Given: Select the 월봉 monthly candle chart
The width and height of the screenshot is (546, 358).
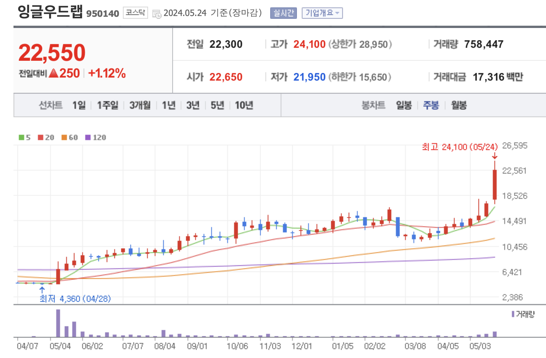Looking at the screenshot, I should tap(459, 105).
